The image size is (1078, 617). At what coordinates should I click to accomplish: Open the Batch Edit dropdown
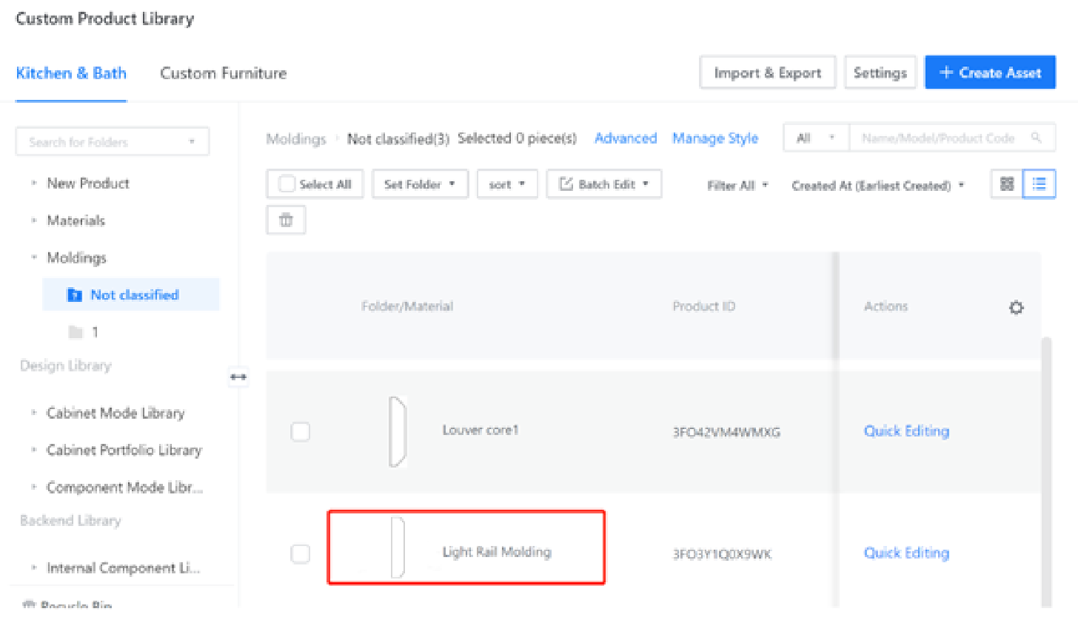[604, 184]
